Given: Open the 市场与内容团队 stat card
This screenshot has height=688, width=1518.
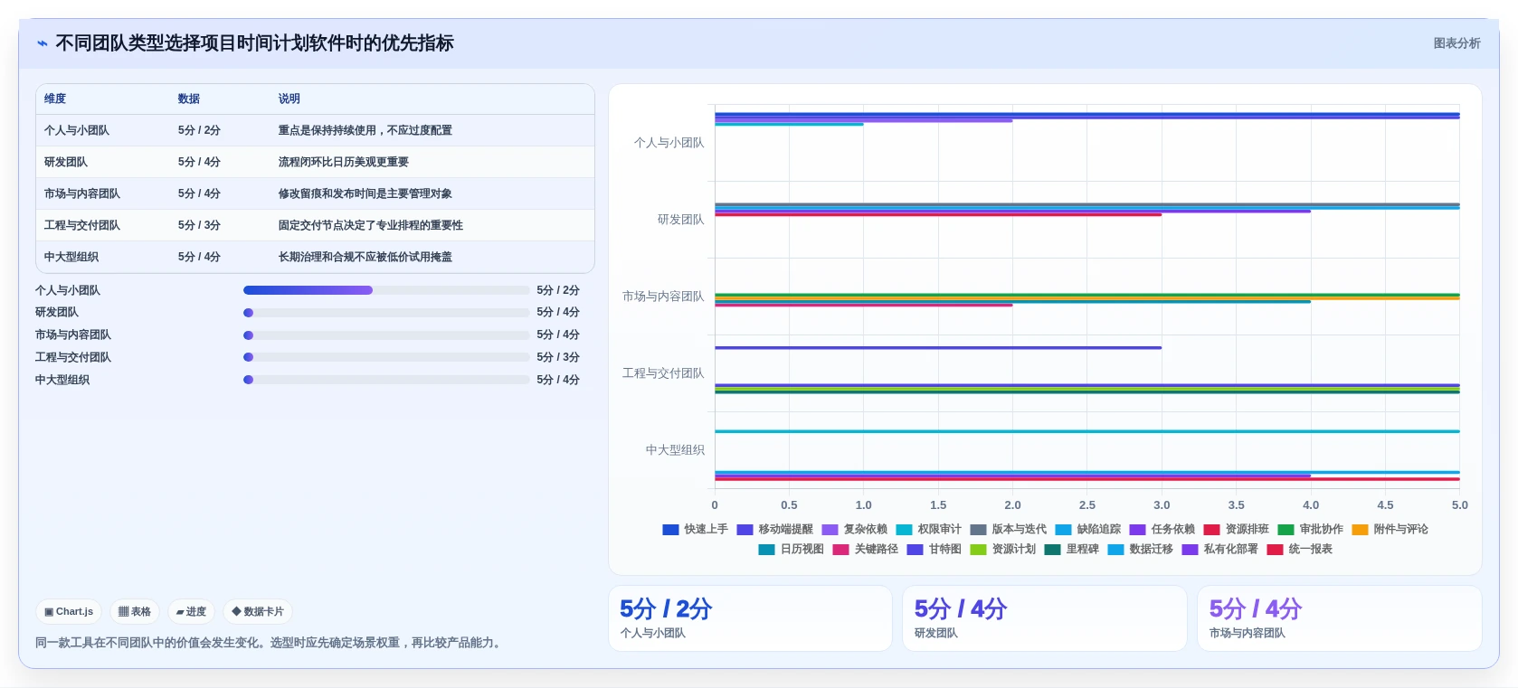Looking at the screenshot, I should pos(1340,618).
